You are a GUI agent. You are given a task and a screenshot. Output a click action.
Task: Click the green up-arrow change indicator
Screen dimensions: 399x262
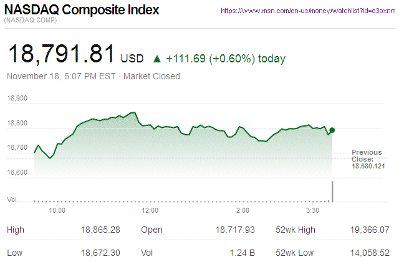coord(157,59)
